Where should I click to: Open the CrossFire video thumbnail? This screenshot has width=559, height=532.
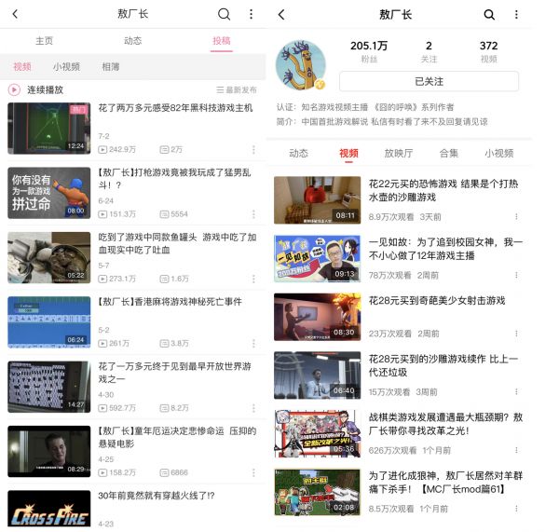click(49, 510)
